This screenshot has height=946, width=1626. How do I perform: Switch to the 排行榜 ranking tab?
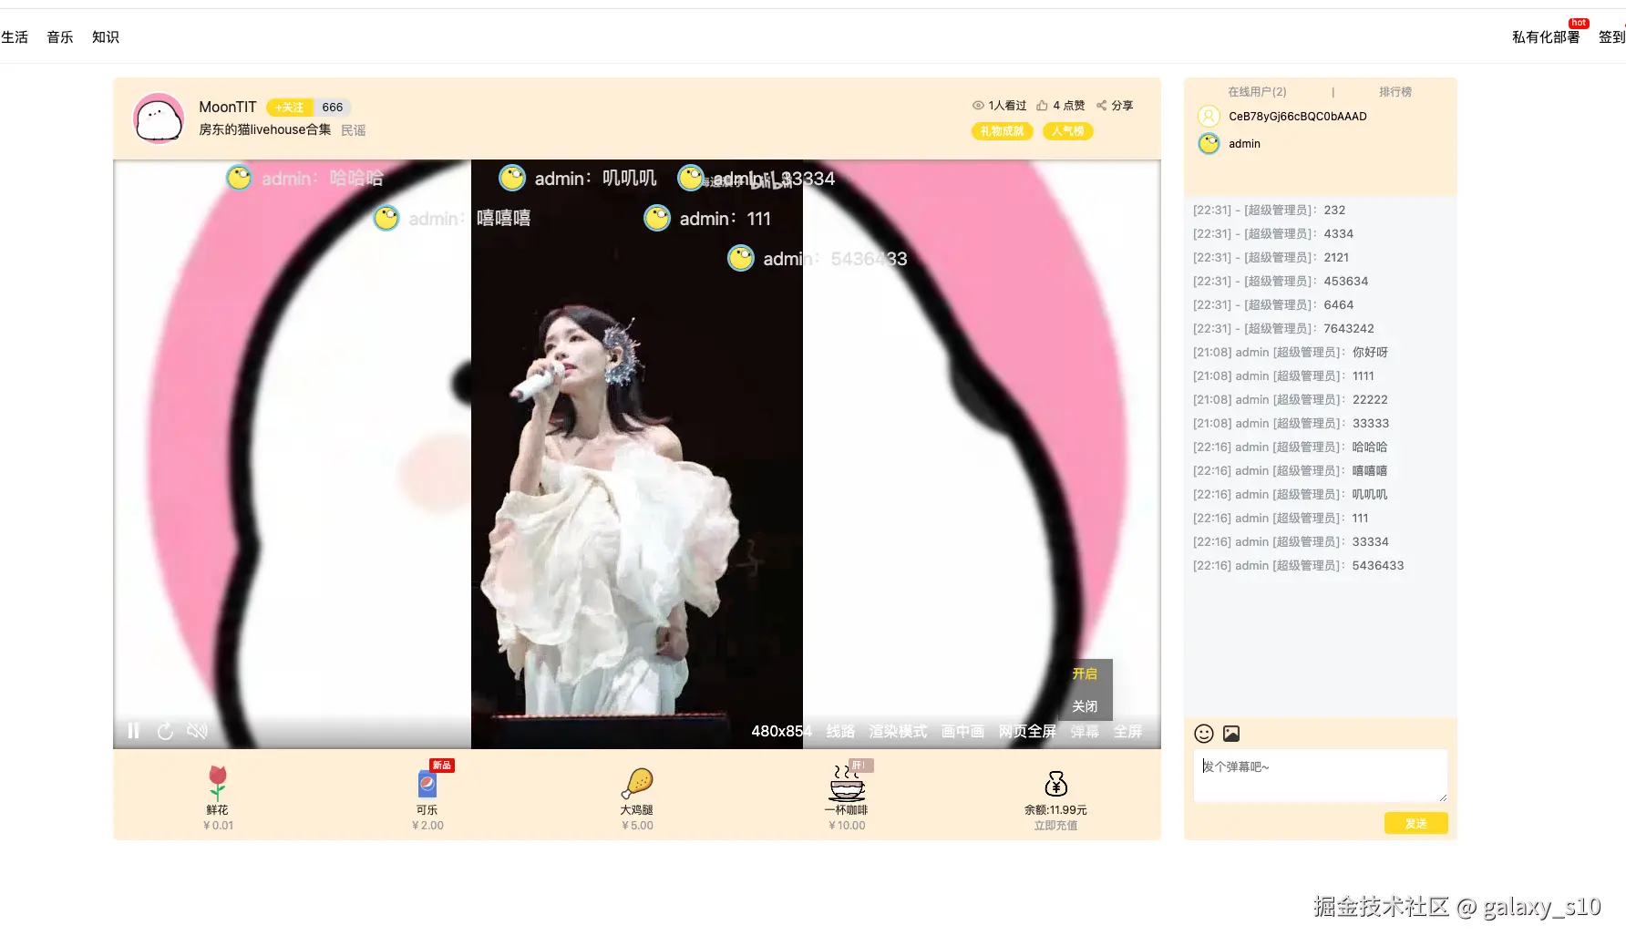point(1394,92)
